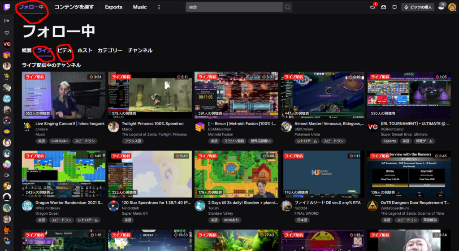Click ESAMarathon's avatar beside the Metroid Fusion title
The height and width of the screenshot is (251, 459).
(x=200, y=127)
